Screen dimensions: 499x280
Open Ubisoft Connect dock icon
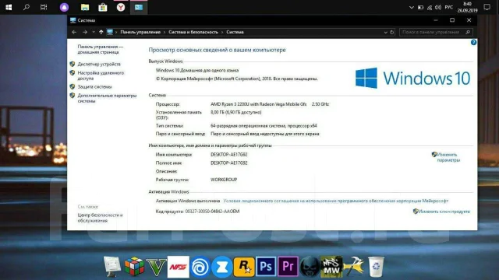coord(200,267)
